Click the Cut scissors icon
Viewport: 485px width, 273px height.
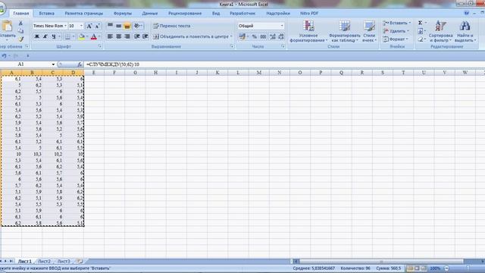(x=20, y=24)
